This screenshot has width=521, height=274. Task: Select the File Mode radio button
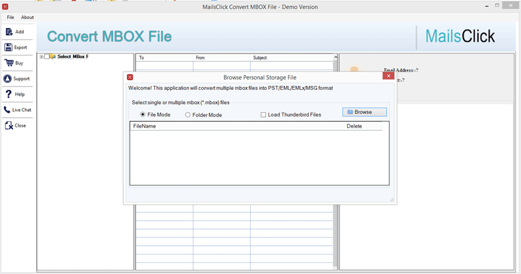click(x=143, y=115)
